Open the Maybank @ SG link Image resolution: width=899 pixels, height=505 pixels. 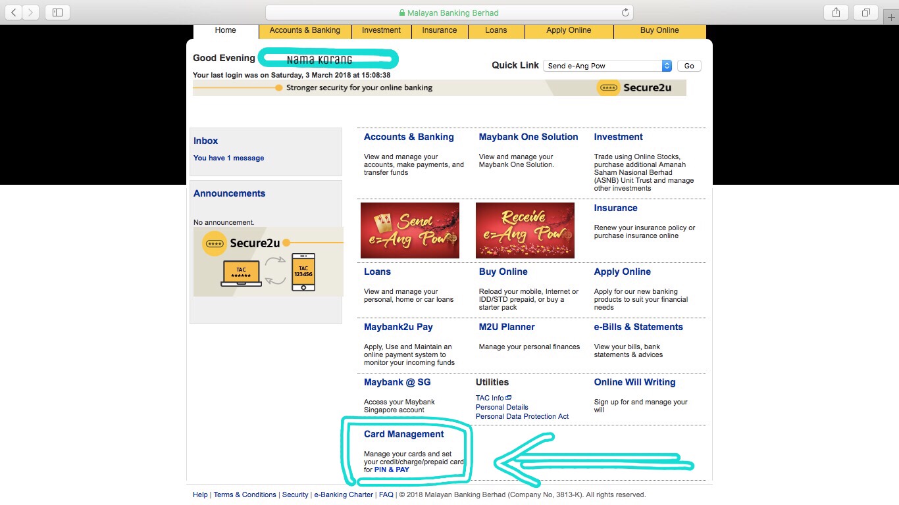coord(398,382)
